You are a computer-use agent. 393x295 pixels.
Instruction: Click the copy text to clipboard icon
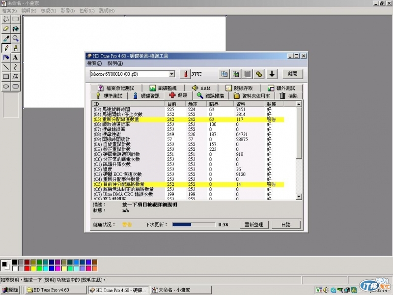point(225,74)
